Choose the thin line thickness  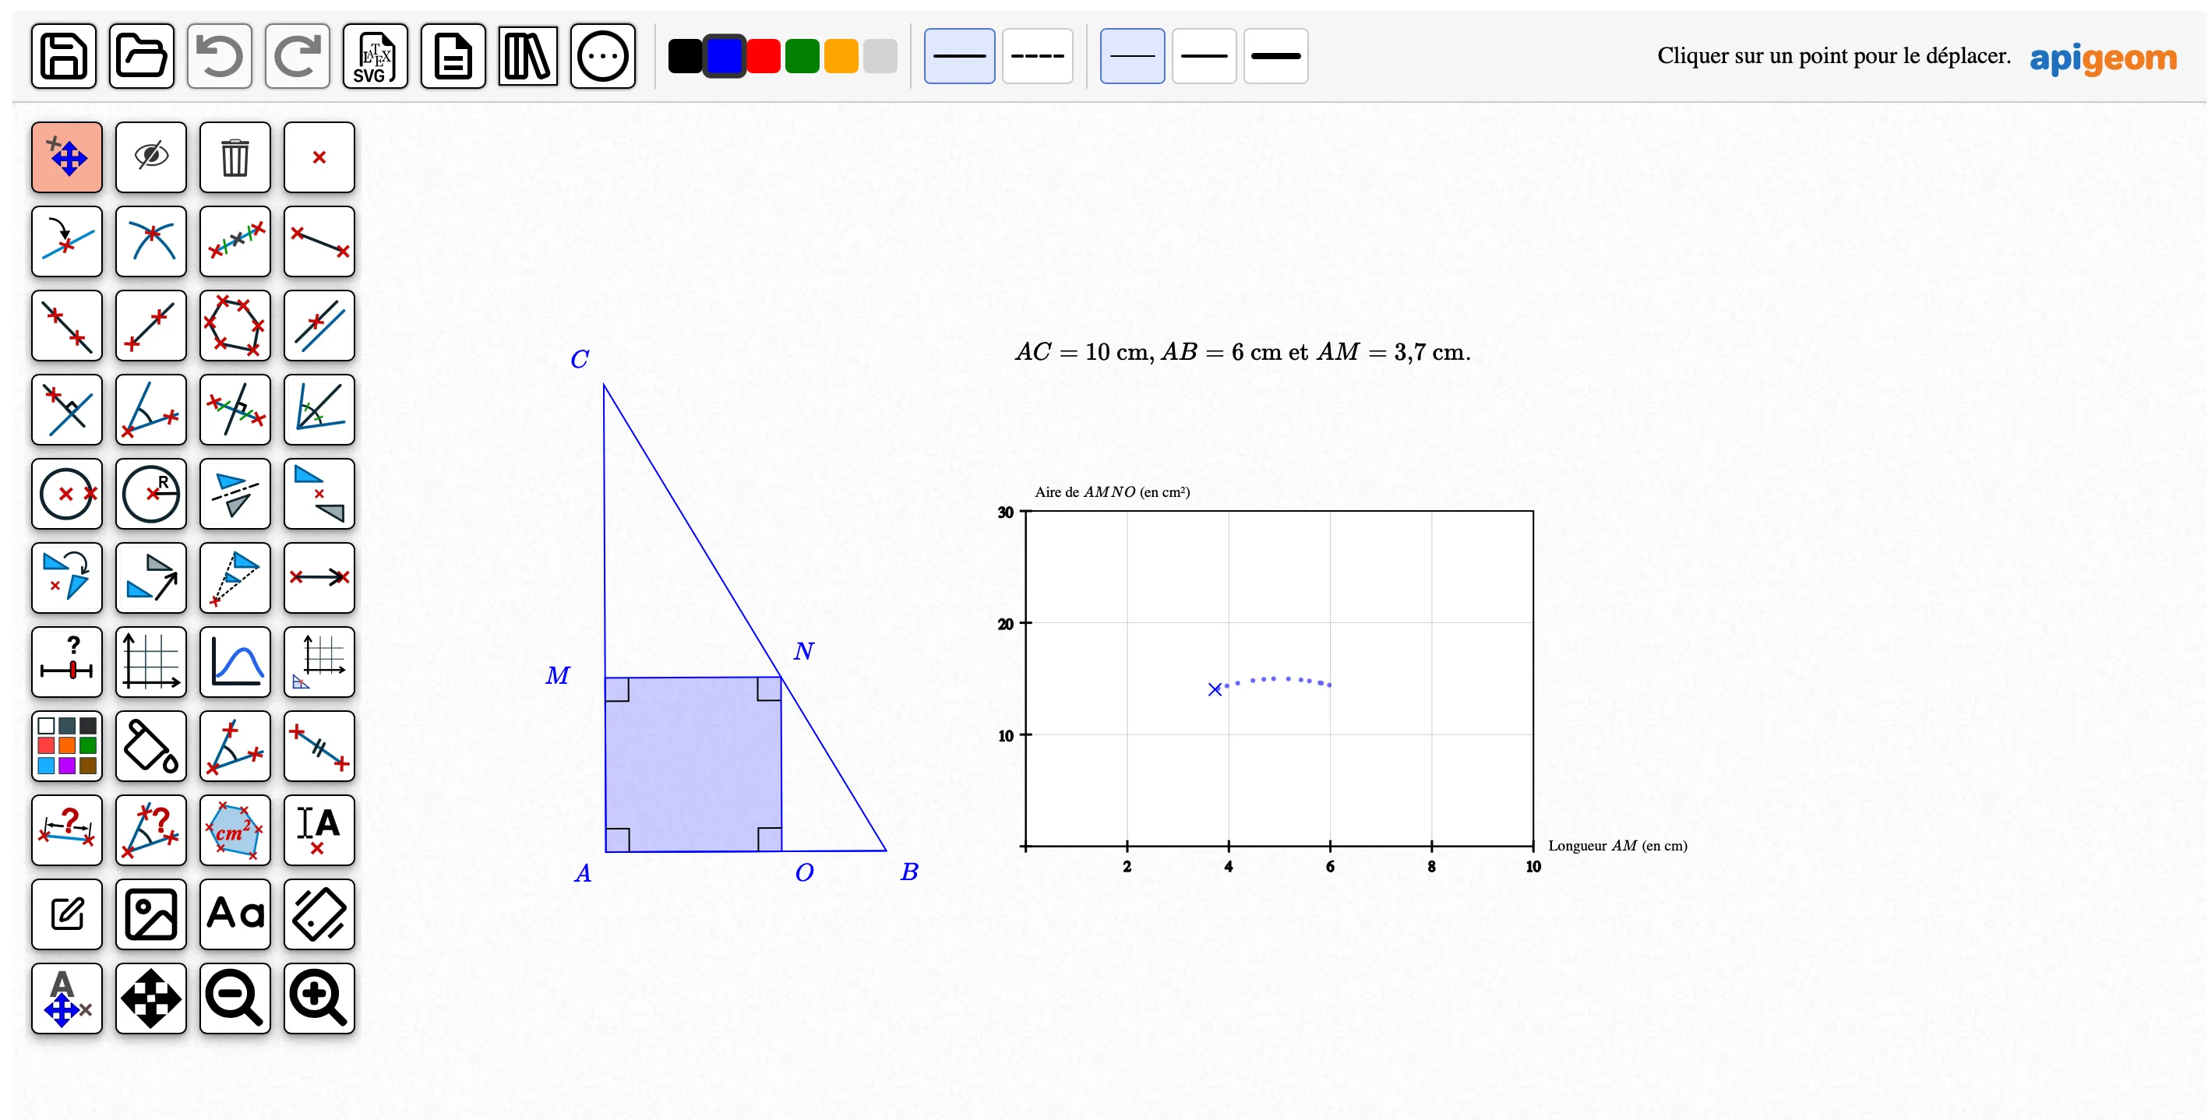pos(1132,57)
